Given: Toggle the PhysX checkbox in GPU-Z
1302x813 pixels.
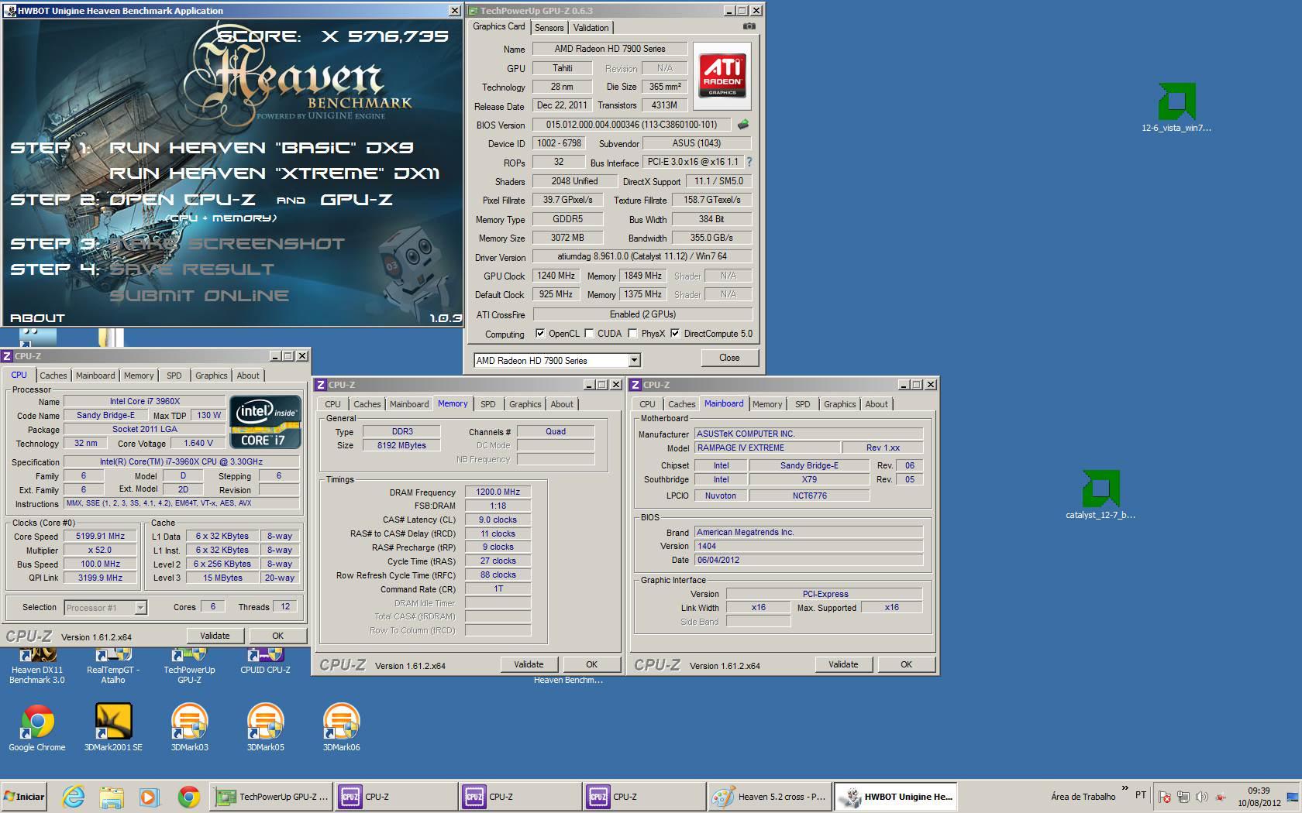Looking at the screenshot, I should [x=632, y=334].
